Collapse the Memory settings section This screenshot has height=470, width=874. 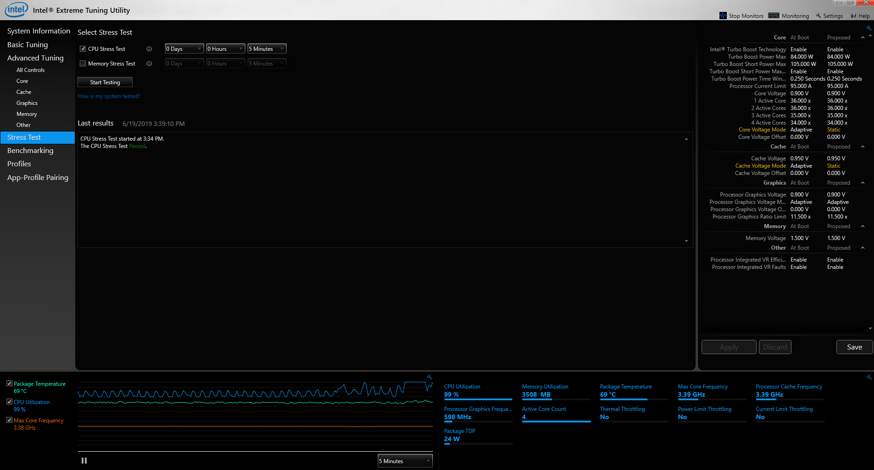pos(863,226)
